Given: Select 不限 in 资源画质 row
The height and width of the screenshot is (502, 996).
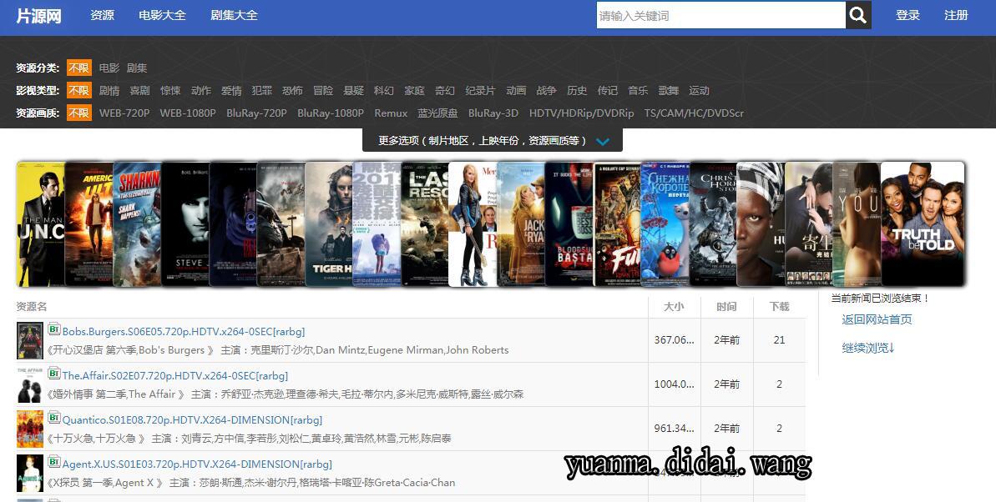Looking at the screenshot, I should [78, 113].
